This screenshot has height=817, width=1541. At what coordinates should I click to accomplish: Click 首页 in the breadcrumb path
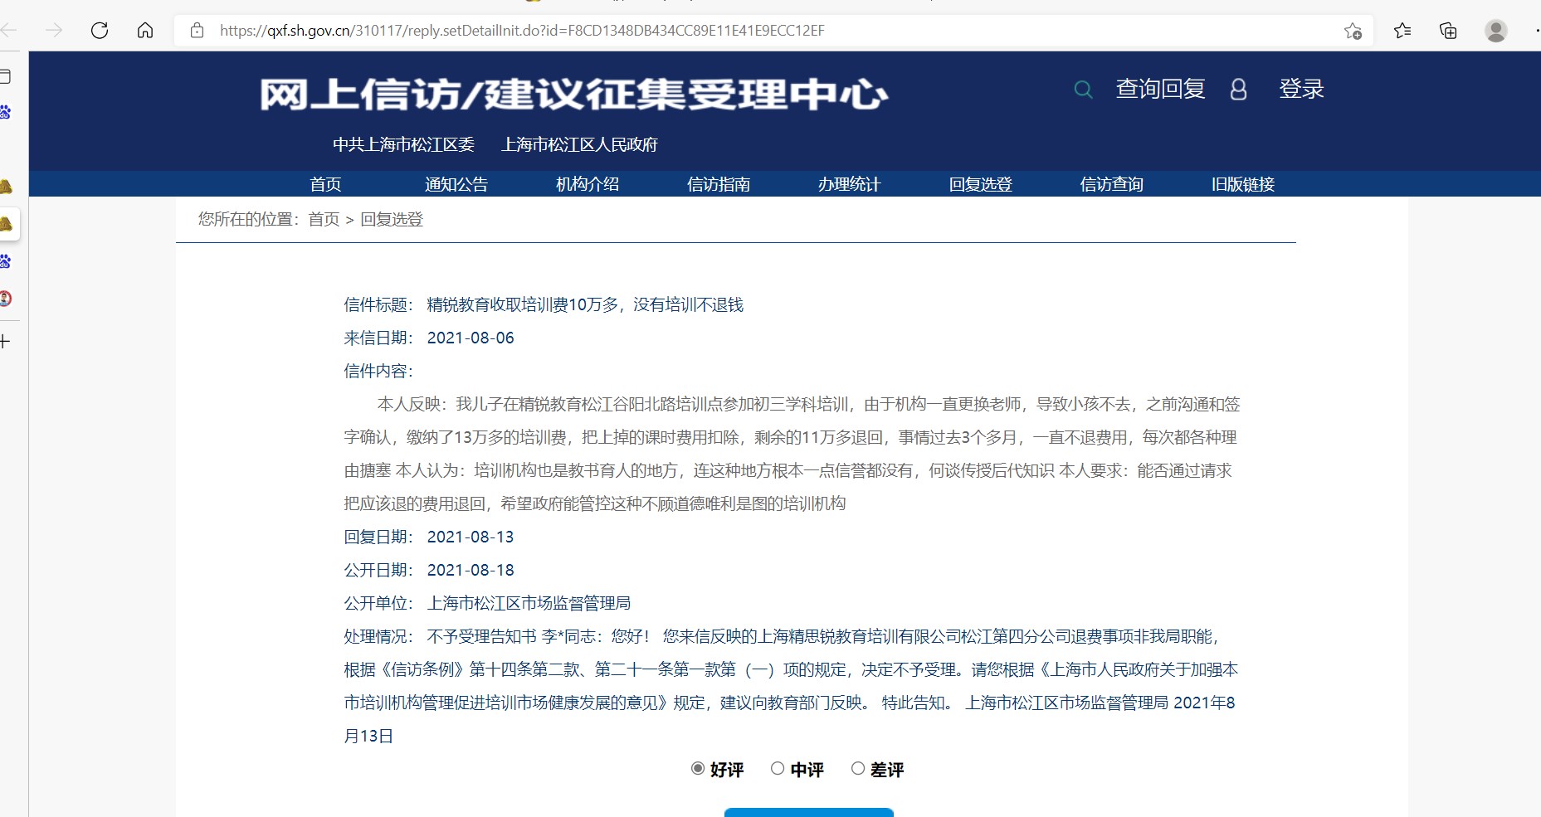click(324, 219)
